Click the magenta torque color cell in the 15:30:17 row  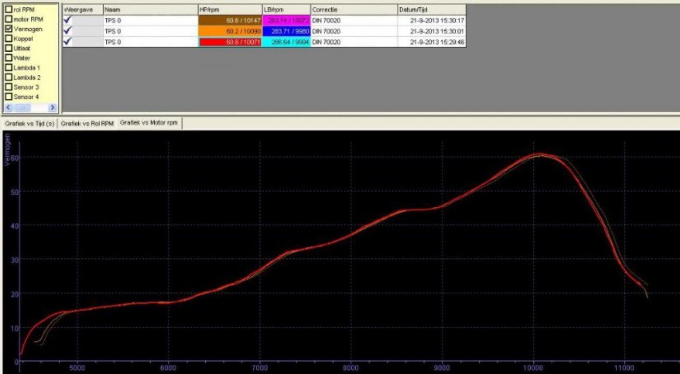286,20
